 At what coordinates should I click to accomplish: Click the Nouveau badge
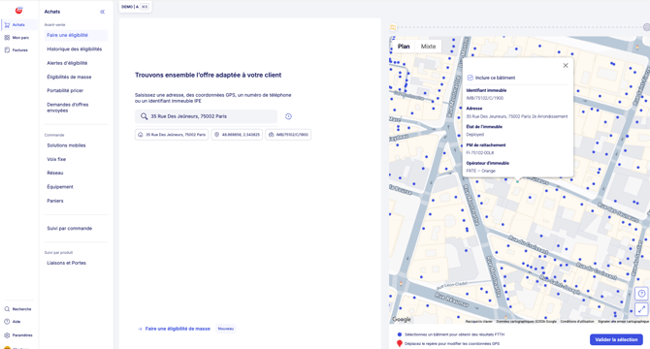coord(226,329)
